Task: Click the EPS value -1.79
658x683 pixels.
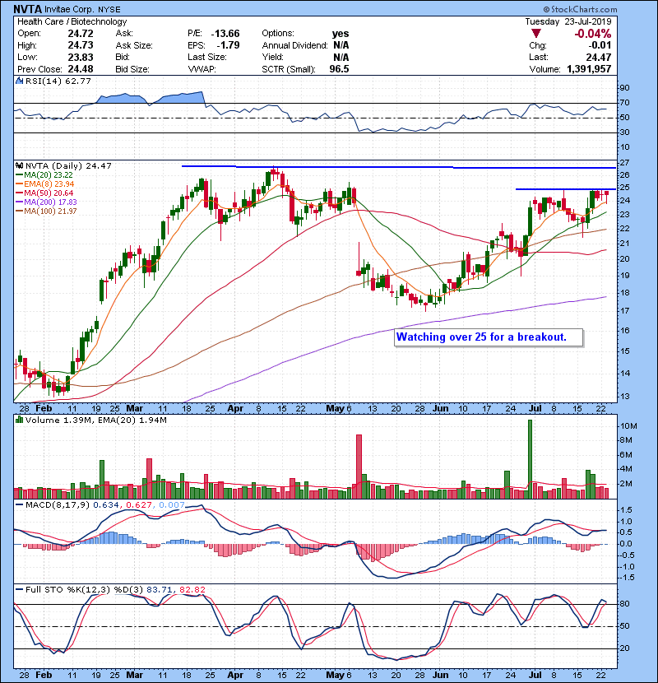Action: coord(228,45)
